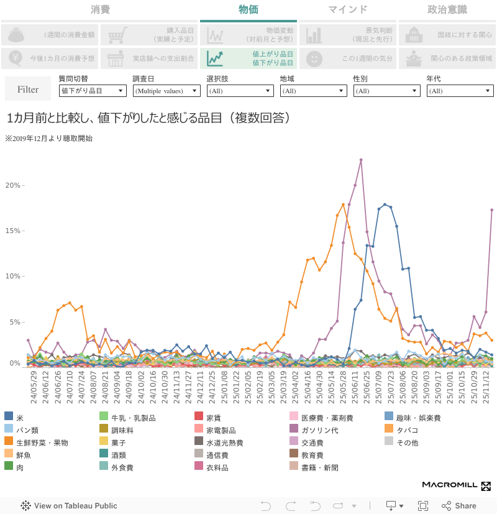Select 家電製品 legend label

[221, 431]
